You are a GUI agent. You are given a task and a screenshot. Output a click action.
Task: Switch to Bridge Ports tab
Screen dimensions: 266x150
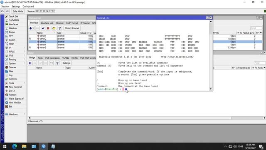click(40, 58)
